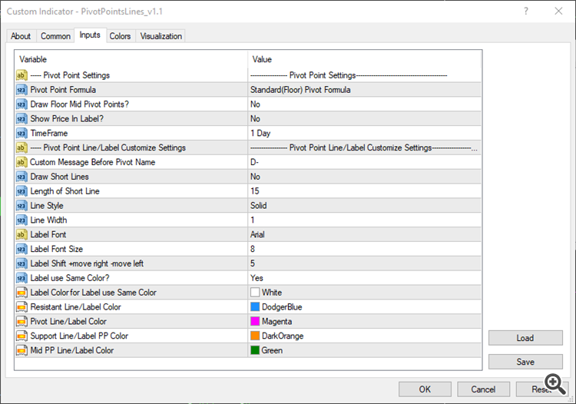Click the icon beside Show Price In Label

[x=22, y=119]
